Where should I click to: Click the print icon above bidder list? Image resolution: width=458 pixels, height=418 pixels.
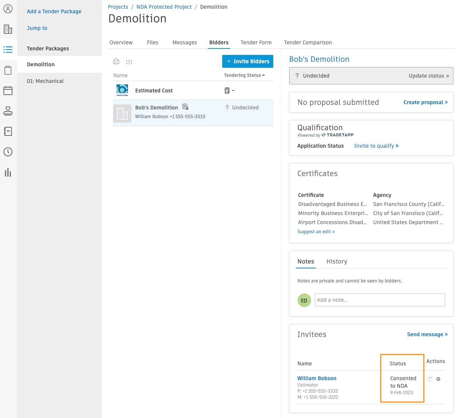click(x=116, y=61)
